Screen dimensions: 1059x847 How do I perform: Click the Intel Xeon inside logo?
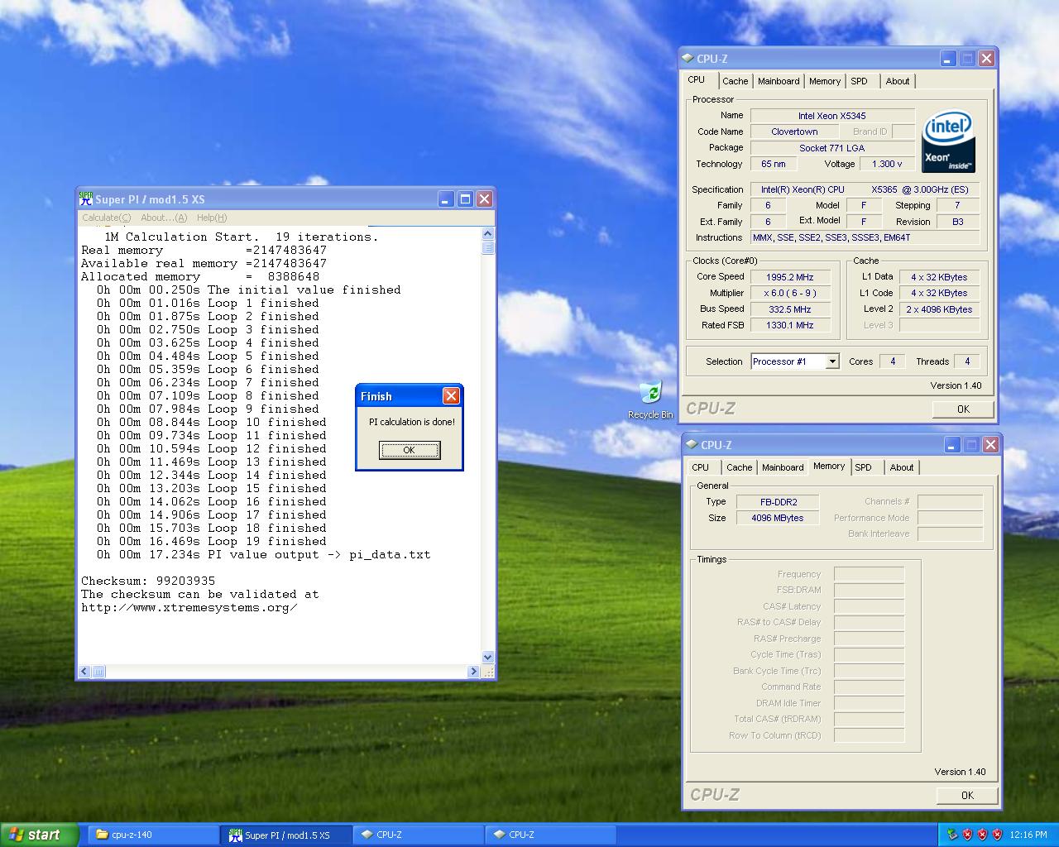948,141
